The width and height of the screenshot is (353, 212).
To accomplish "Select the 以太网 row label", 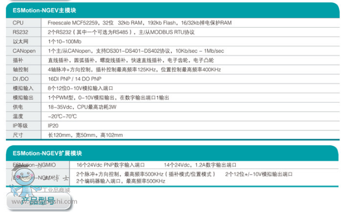I will [21, 41].
